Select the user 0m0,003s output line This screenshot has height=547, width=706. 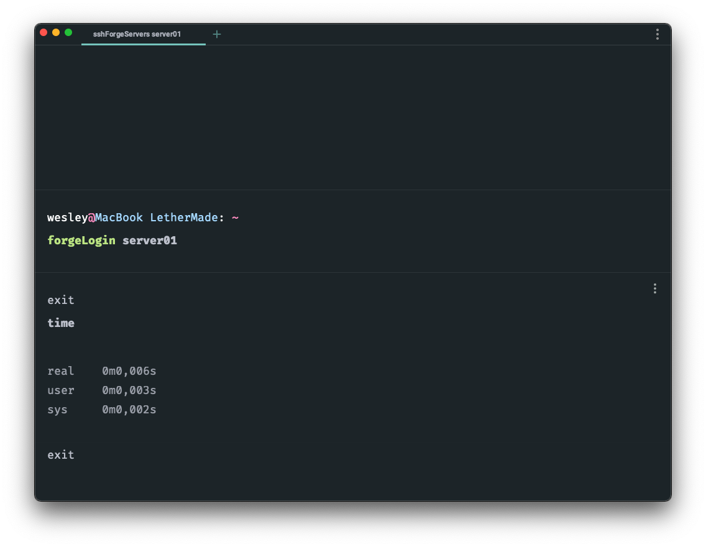(101, 390)
